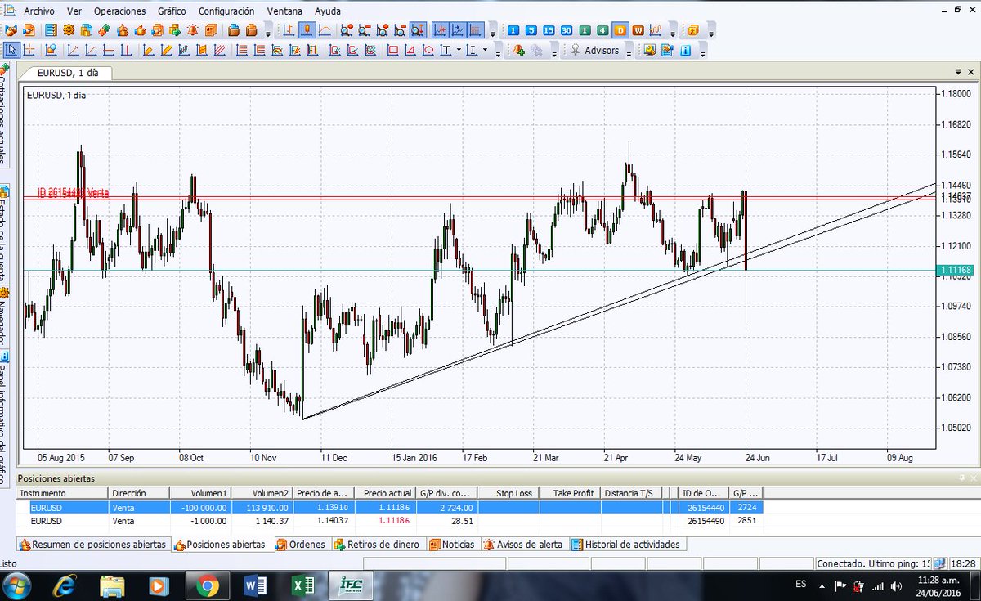Select the candlestick chart icon

(307, 31)
